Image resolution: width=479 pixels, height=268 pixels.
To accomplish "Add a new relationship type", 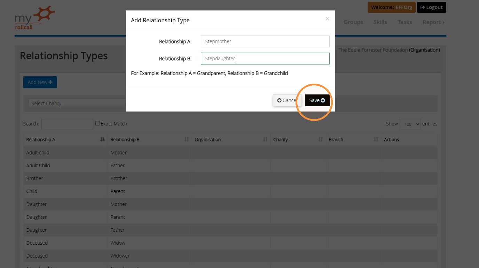I will tap(40, 82).
